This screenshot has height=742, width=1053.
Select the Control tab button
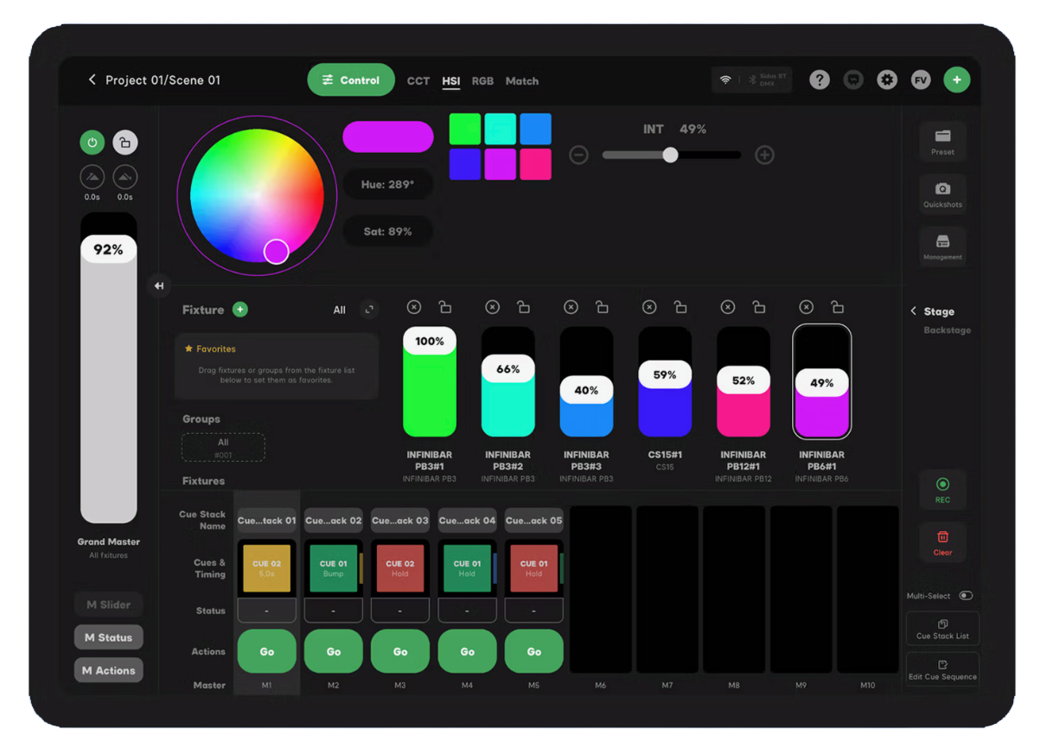point(351,80)
